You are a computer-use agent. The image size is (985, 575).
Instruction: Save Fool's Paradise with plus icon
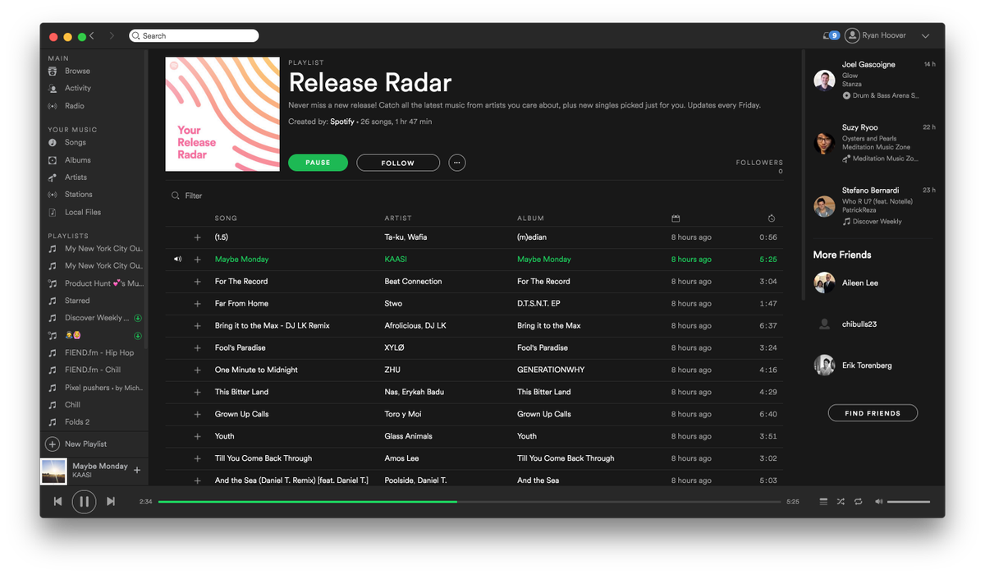(197, 348)
